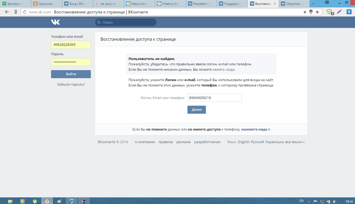
Task: Click the 19:14 taskbar clock
Action: coord(349,201)
